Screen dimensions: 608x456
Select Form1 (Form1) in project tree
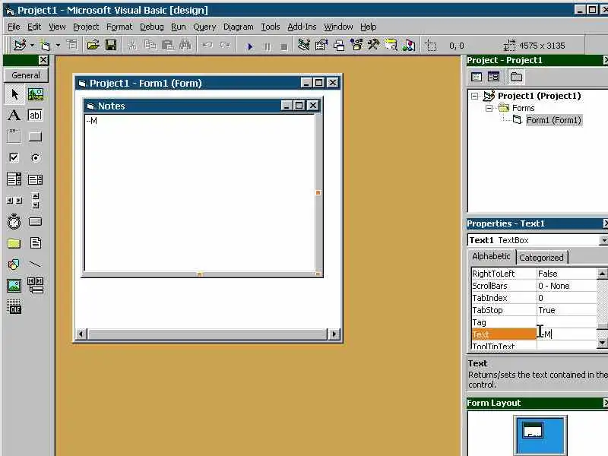pos(554,120)
